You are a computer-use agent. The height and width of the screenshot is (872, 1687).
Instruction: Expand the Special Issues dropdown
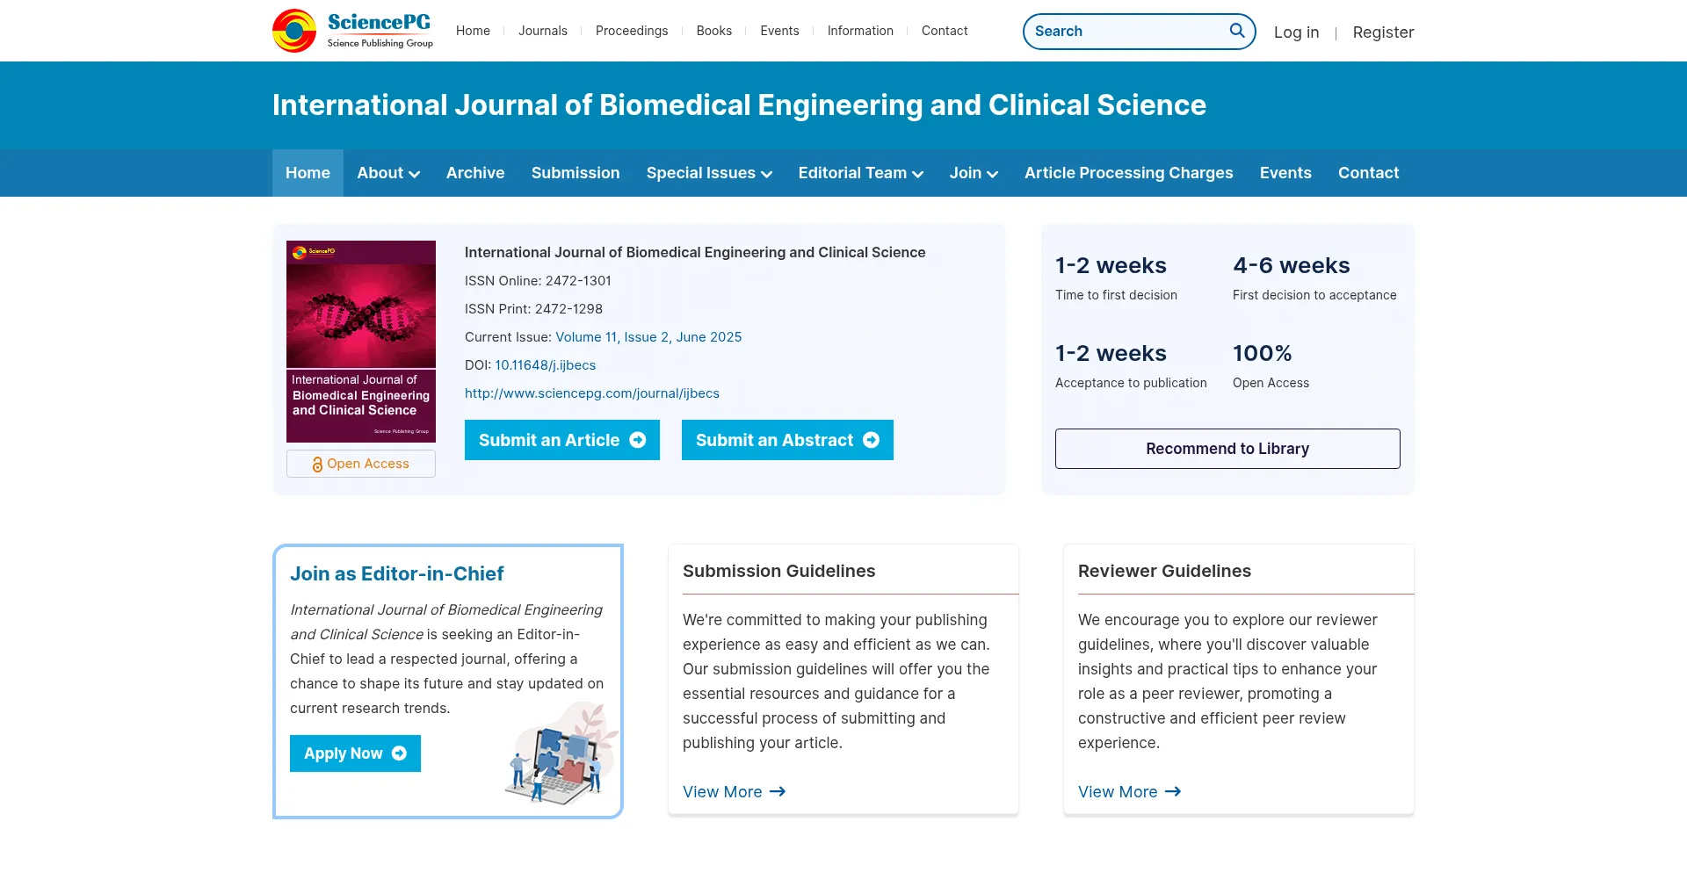pos(709,173)
